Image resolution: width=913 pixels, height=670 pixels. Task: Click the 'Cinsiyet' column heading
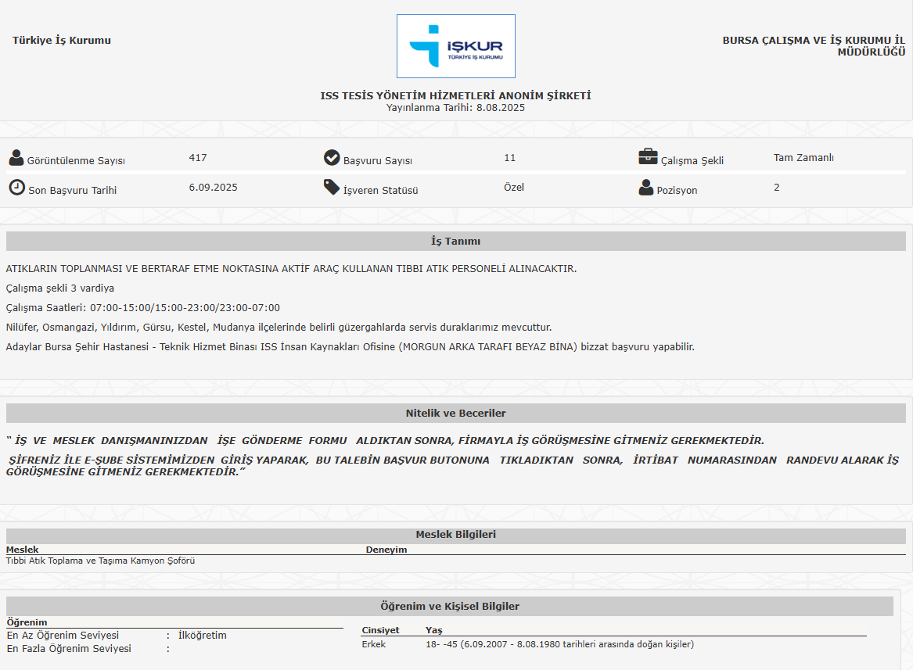click(381, 630)
